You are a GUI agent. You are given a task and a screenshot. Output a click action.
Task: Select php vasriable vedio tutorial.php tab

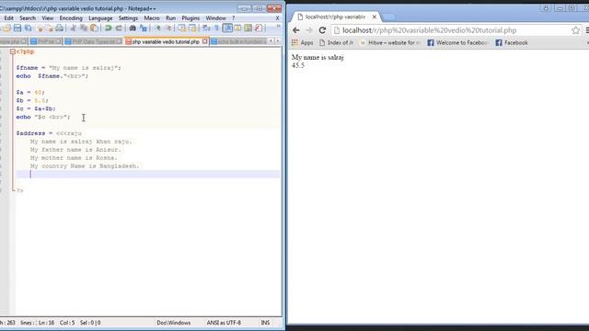[x=166, y=41]
